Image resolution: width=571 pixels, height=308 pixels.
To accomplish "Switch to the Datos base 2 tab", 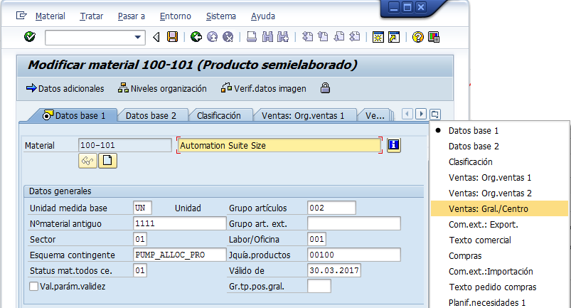I will [x=151, y=115].
